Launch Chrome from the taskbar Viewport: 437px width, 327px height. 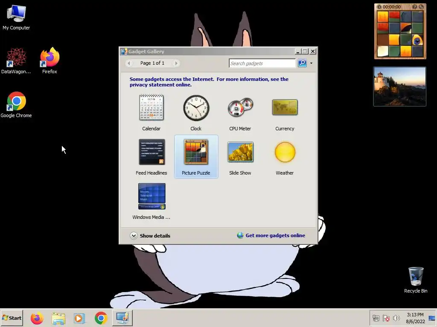[101, 318]
